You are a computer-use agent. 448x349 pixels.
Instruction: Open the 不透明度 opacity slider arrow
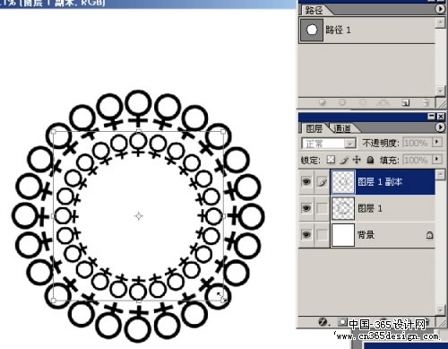[x=437, y=142]
